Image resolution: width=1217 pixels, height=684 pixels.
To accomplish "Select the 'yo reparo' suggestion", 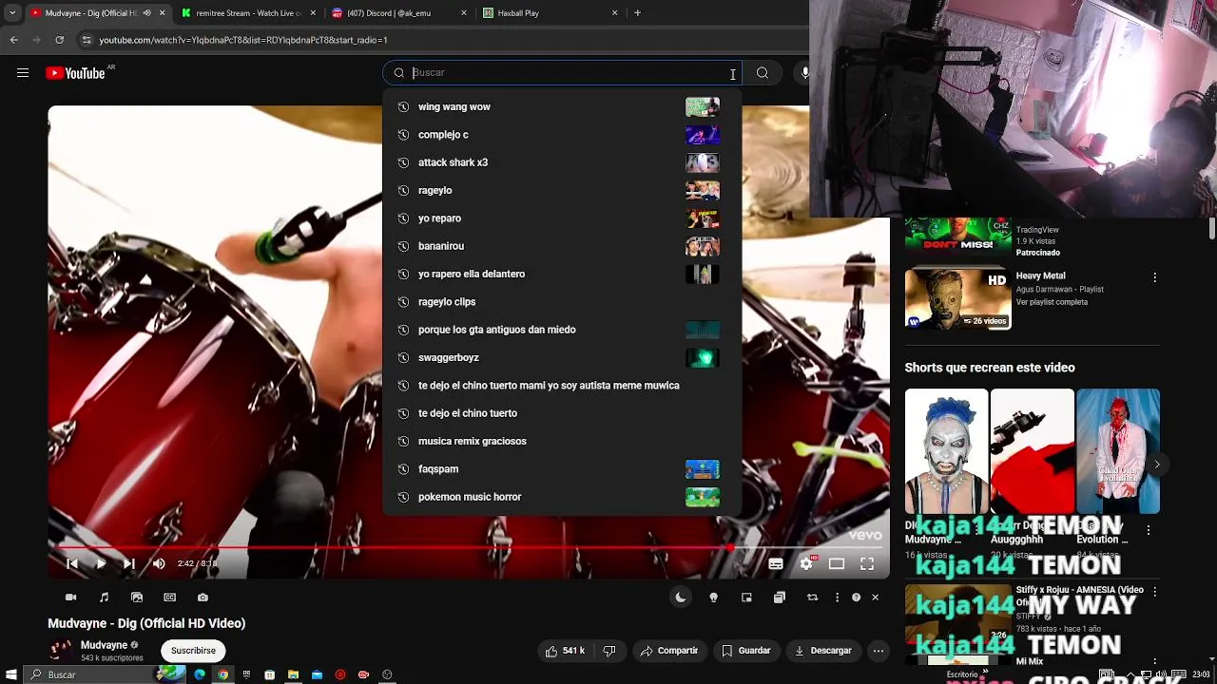I will point(562,218).
